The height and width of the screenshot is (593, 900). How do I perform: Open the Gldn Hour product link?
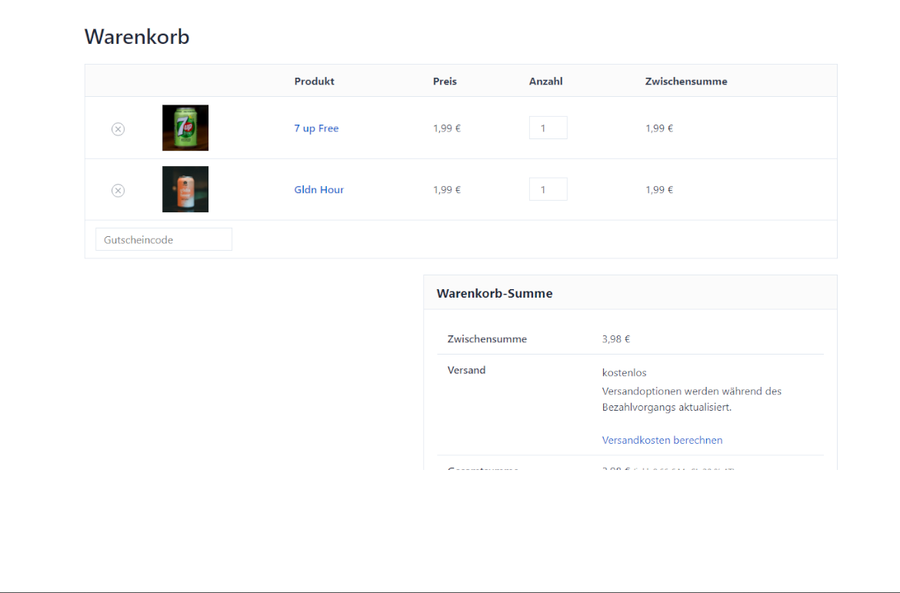[x=318, y=189]
